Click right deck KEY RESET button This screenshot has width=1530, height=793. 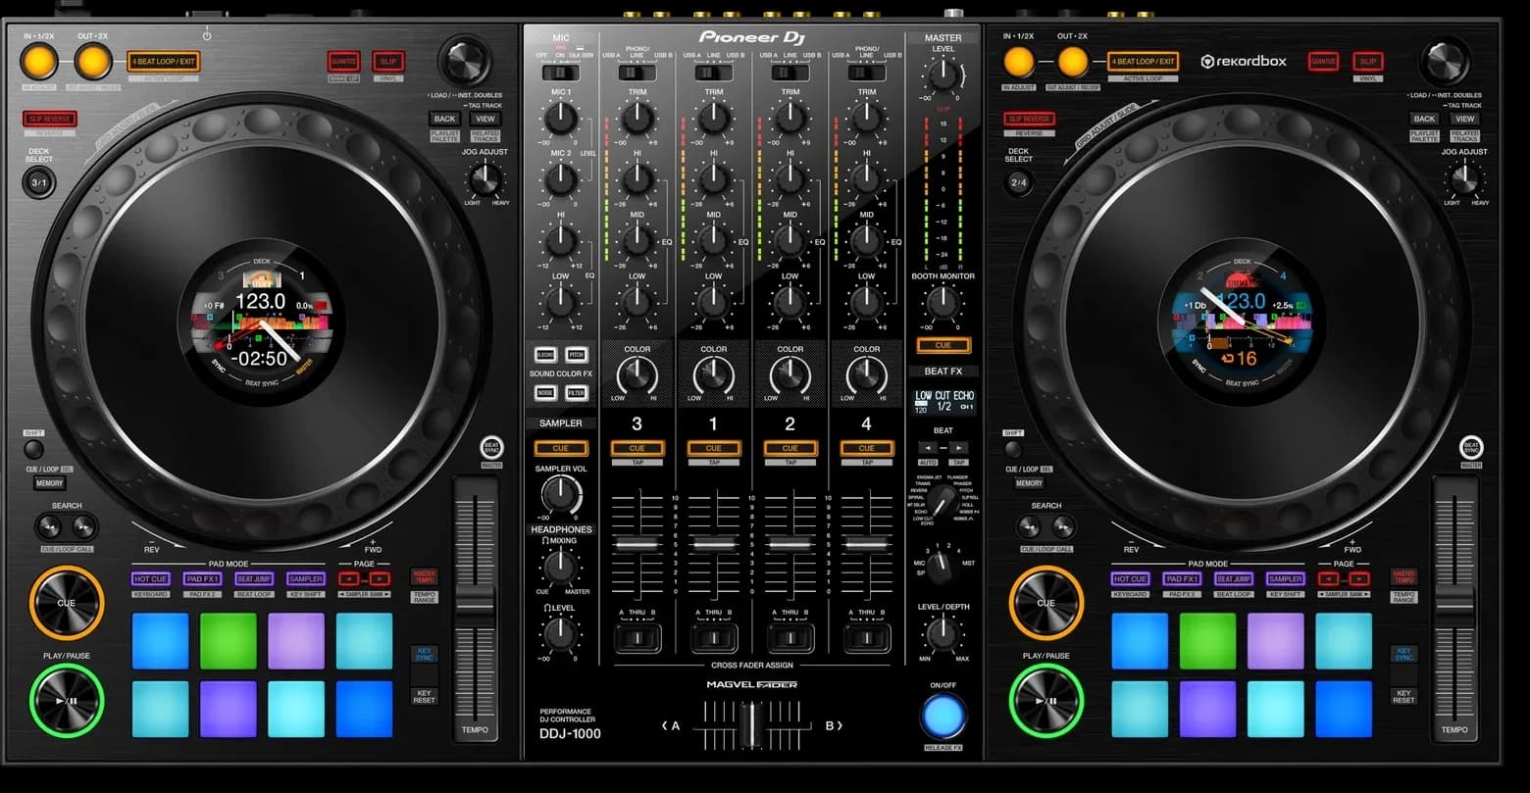pyautogui.click(x=1403, y=696)
